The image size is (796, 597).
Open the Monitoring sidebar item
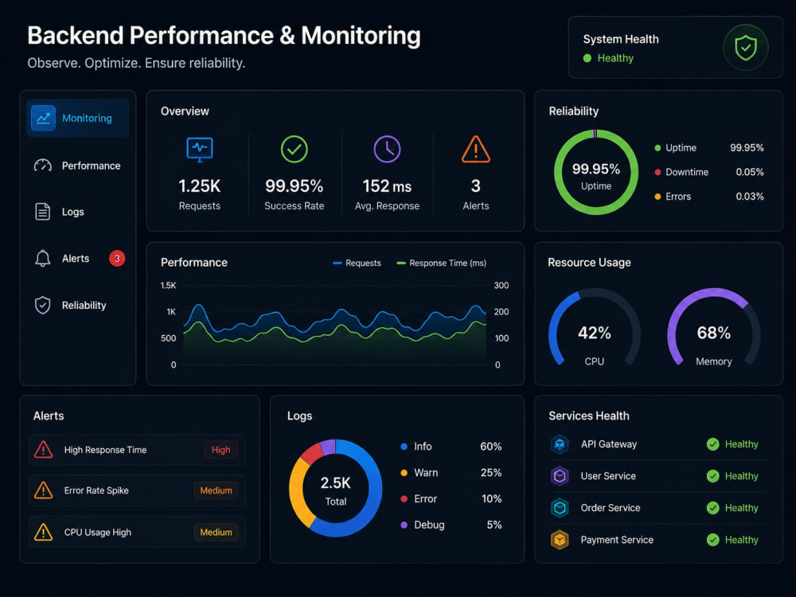pos(78,119)
